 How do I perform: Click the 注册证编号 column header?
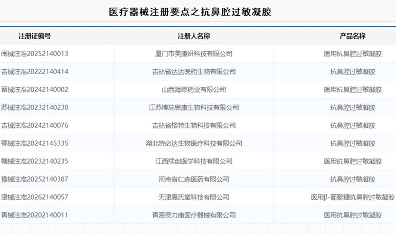(x=35, y=36)
